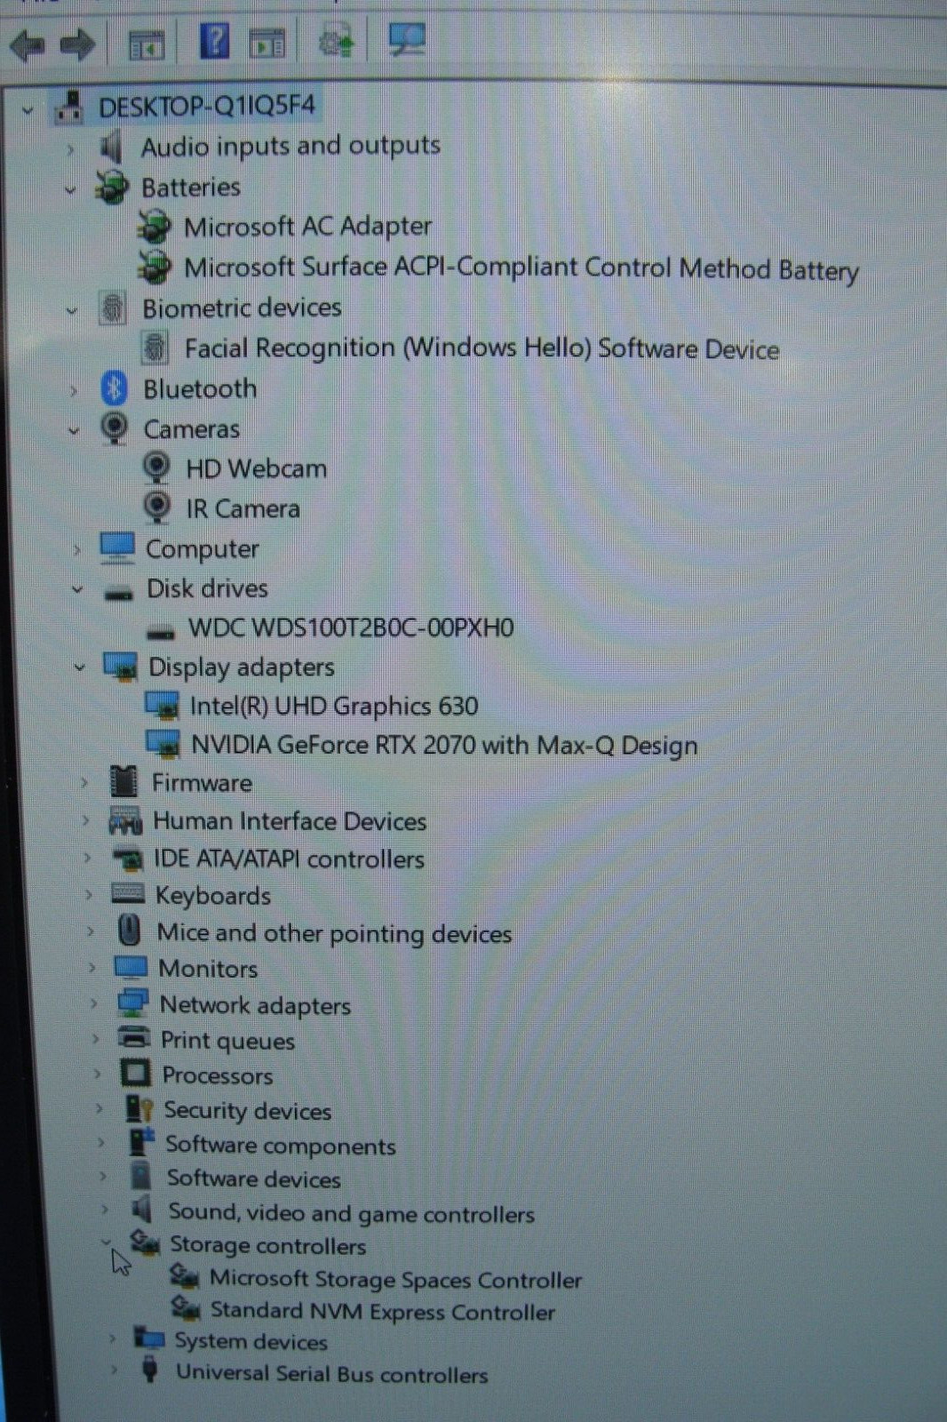Collapse the DESKTOP-Q1IQ5F4 root node
947x1422 pixels.
click(28, 111)
